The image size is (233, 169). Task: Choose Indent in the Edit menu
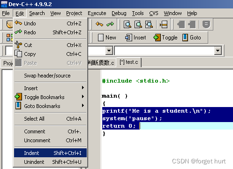pos(50,153)
